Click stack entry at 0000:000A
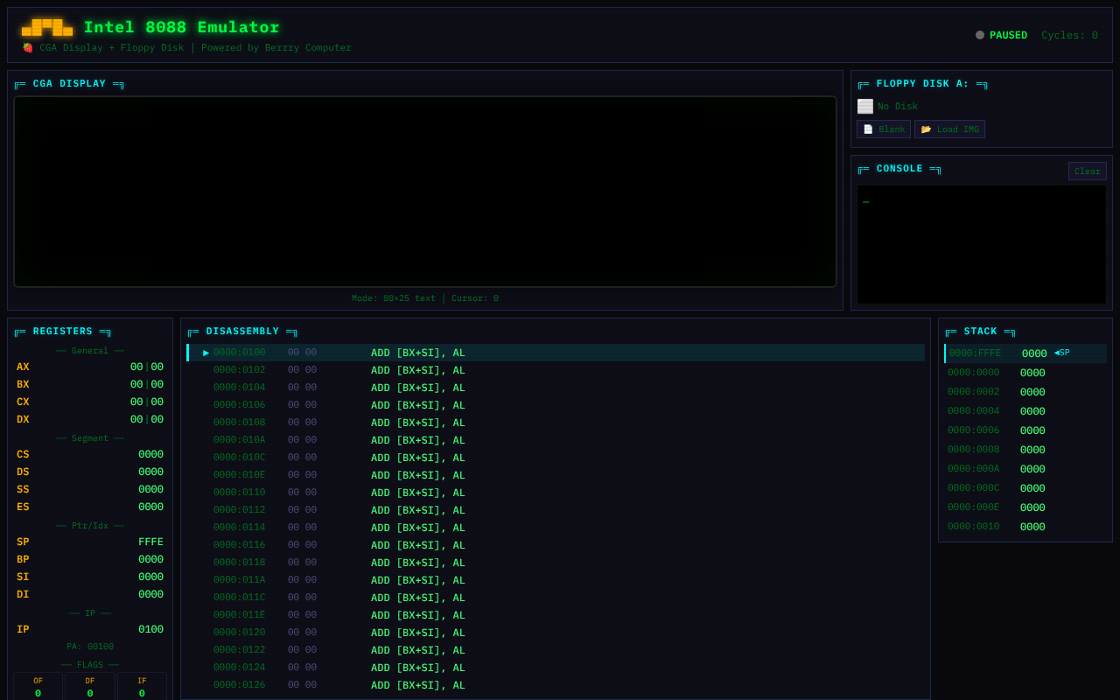The height and width of the screenshot is (700, 1120). click(1025, 469)
